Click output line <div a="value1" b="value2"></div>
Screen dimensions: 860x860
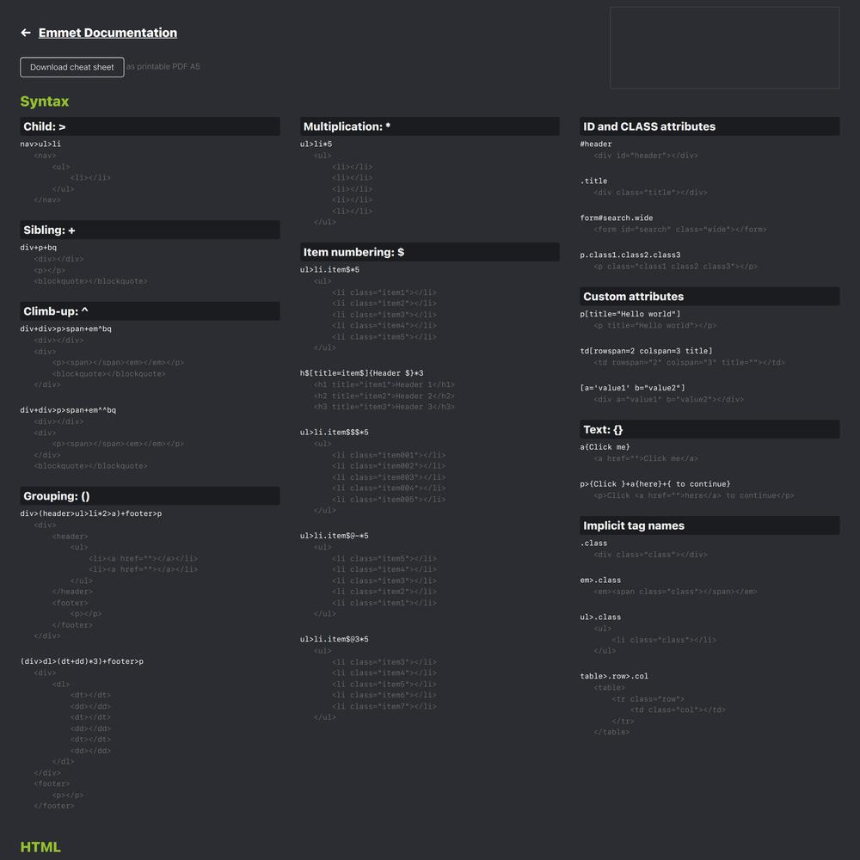tap(668, 400)
